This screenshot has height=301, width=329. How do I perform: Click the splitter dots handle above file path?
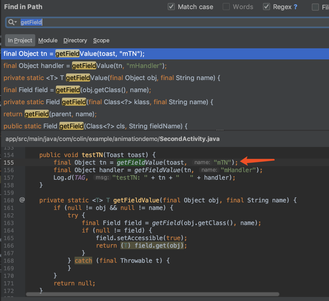tap(220, 130)
